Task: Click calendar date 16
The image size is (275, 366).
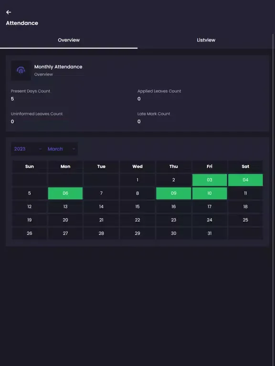Action: (x=173, y=206)
